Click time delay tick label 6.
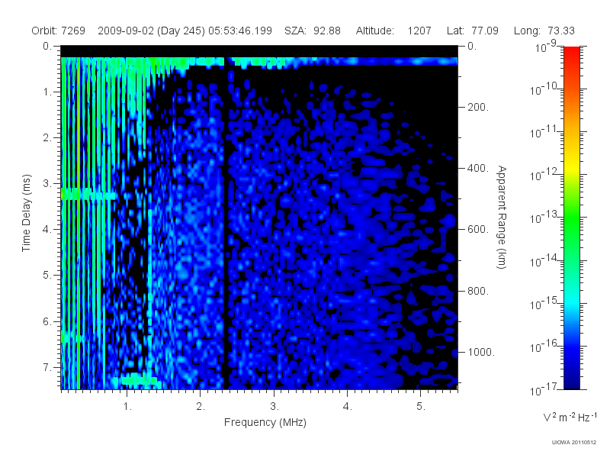Viewport: 610px width, 458px height. coord(47,321)
